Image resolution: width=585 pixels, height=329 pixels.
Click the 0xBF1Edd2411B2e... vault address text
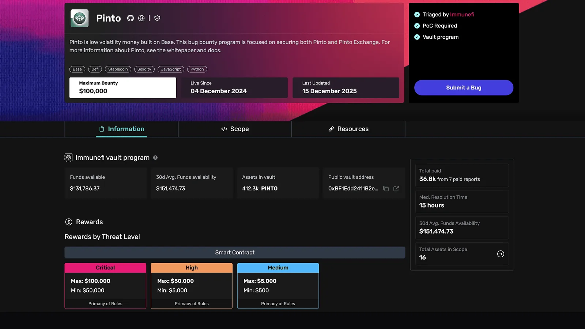pyautogui.click(x=353, y=189)
